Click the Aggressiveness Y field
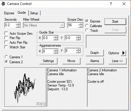 (x=71, y=51)
